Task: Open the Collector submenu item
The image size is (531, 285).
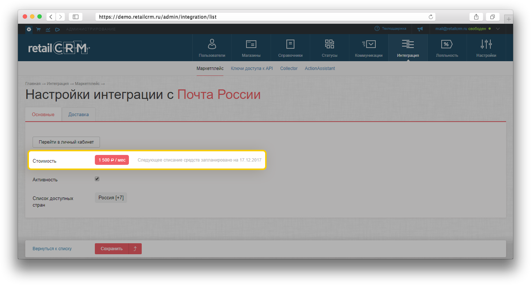Action: 289,69
